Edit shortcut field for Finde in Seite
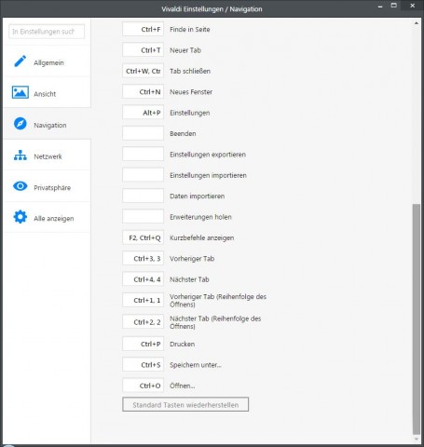 143,29
